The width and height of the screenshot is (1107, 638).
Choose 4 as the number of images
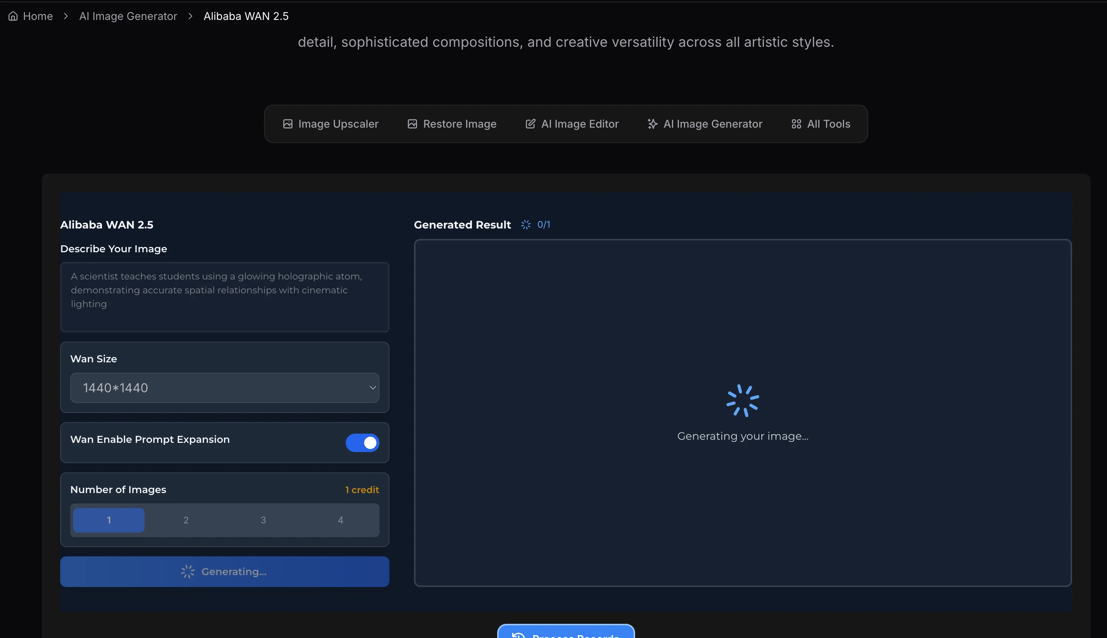(340, 520)
